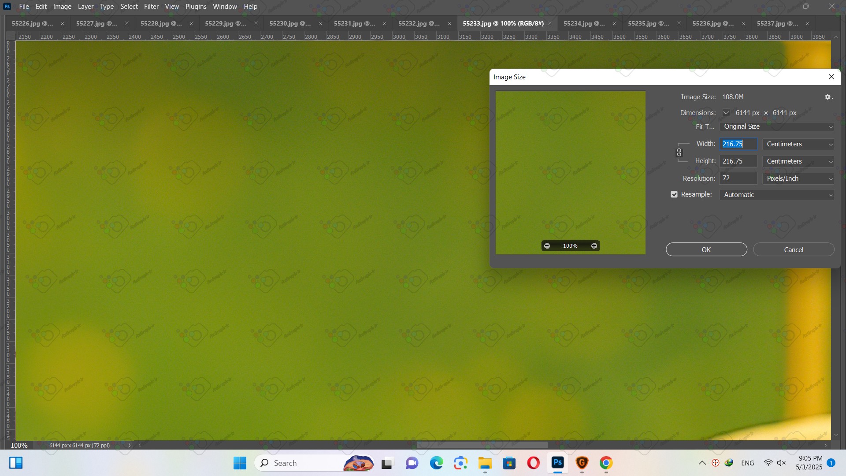The width and height of the screenshot is (846, 476).
Task: Click the Image Size preview thumbnail
Action: 570,173
